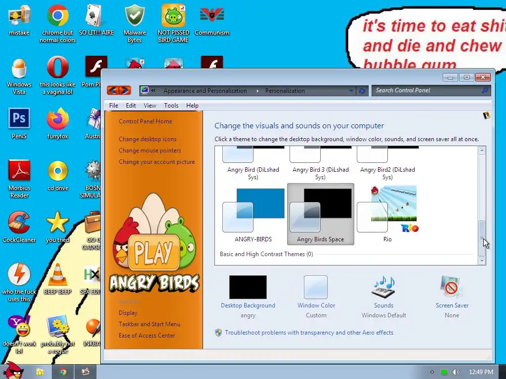Open the 'mistake' desktop icon

(19, 21)
